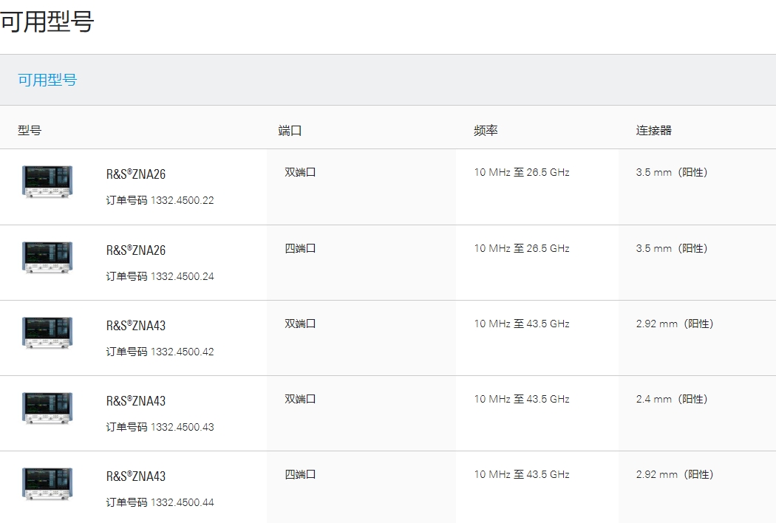
Task: Open R&S ZNA43 link above order 1332.4500.43
Action: pyautogui.click(x=136, y=401)
